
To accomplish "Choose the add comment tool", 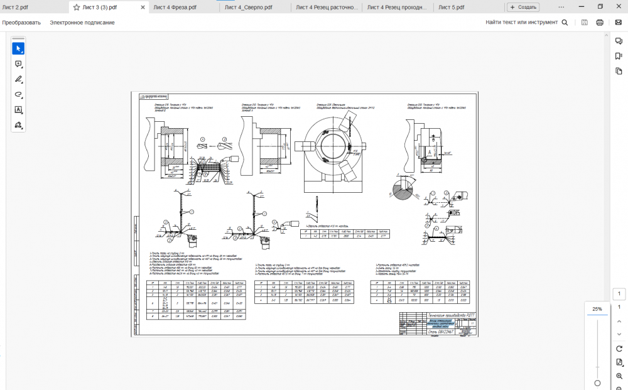I will coord(18,64).
